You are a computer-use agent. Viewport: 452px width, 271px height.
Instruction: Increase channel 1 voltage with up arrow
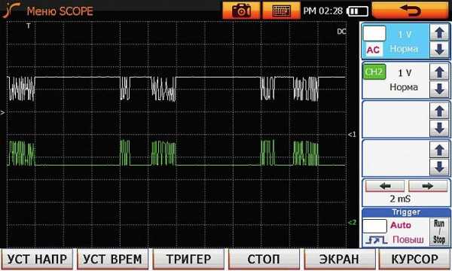coord(439,32)
